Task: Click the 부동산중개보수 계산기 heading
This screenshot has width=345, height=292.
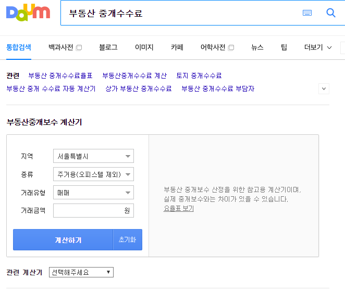Action: pos(44,122)
